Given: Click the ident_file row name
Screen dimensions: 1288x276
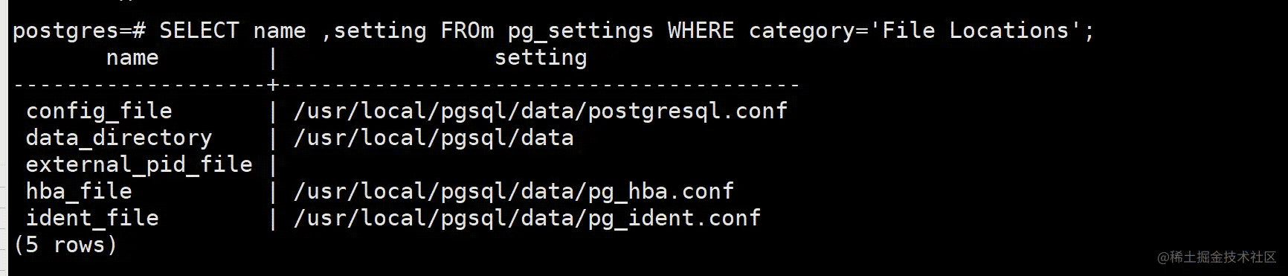Looking at the screenshot, I should click(x=92, y=219).
